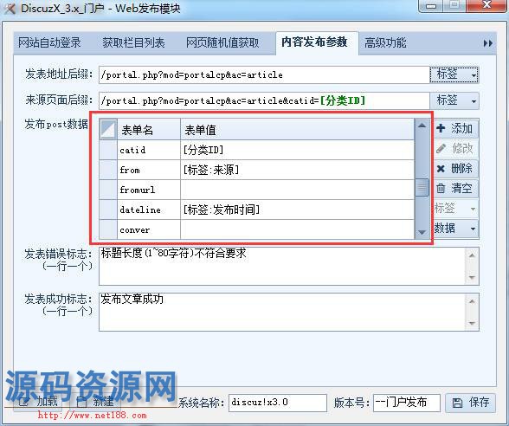Show more tabs with the double-arrow icon
Screen dimensions: 509x426
coord(488,43)
